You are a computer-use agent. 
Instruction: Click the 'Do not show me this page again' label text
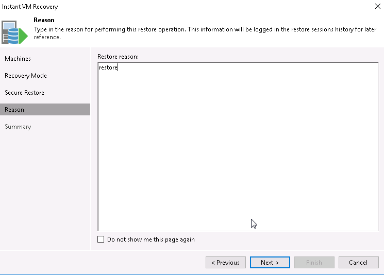[x=151, y=239]
